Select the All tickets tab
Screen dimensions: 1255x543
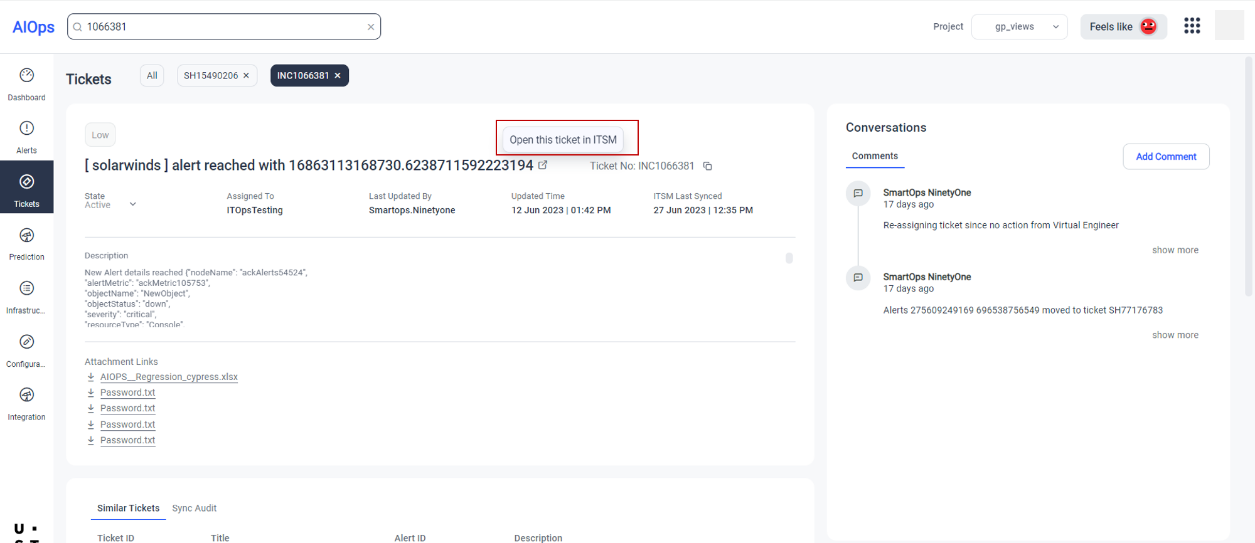[x=152, y=76]
